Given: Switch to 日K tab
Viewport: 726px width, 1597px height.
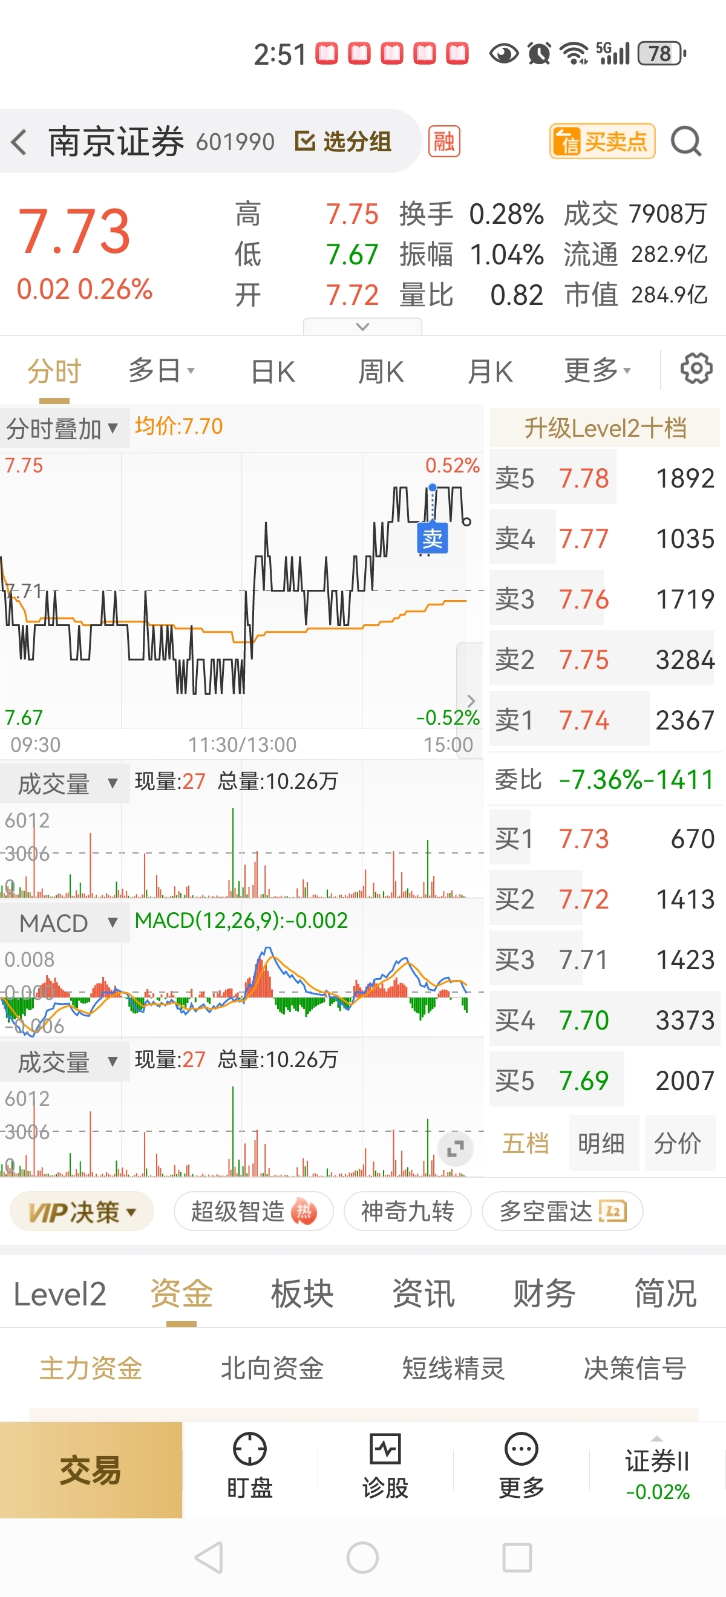Looking at the screenshot, I should pyautogui.click(x=273, y=372).
